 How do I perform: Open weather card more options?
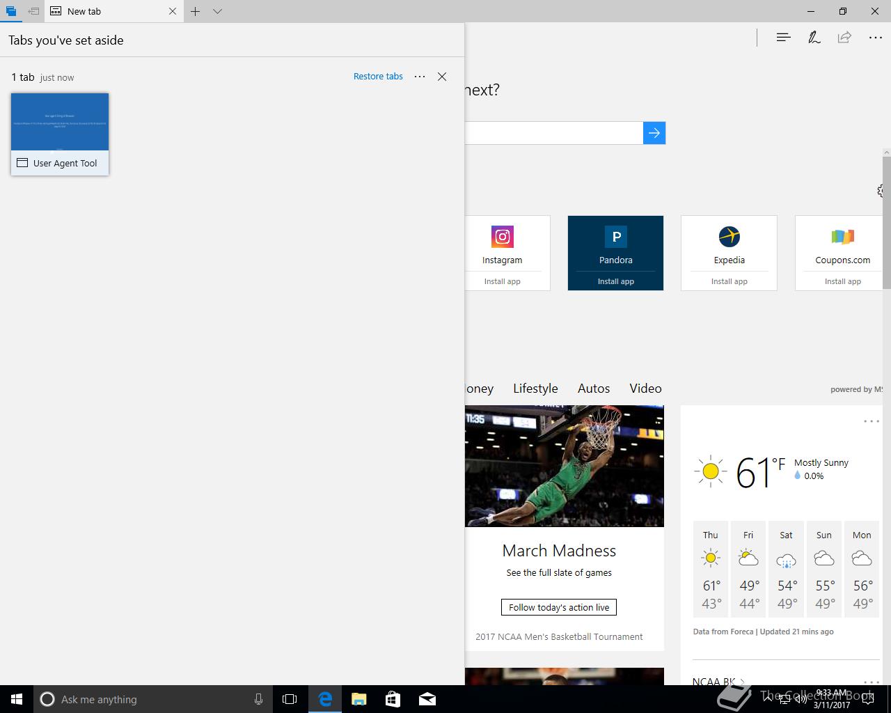[x=872, y=421]
